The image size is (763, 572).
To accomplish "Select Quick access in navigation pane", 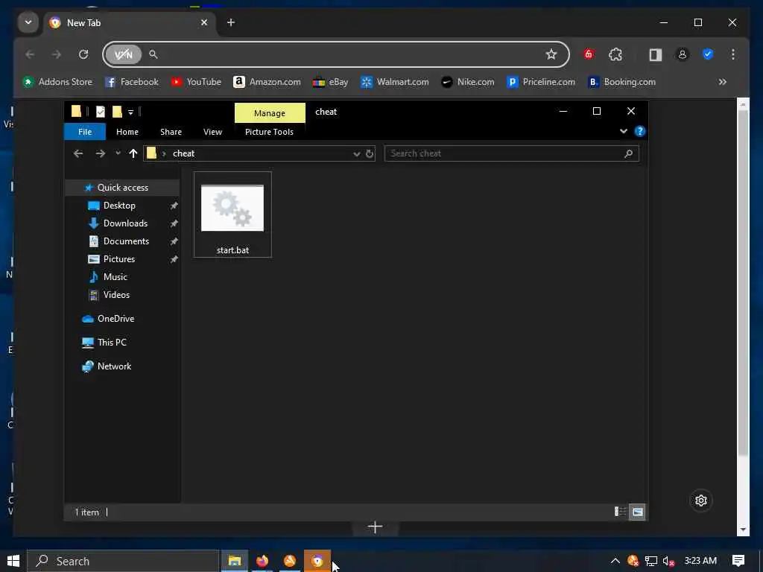I will [122, 187].
